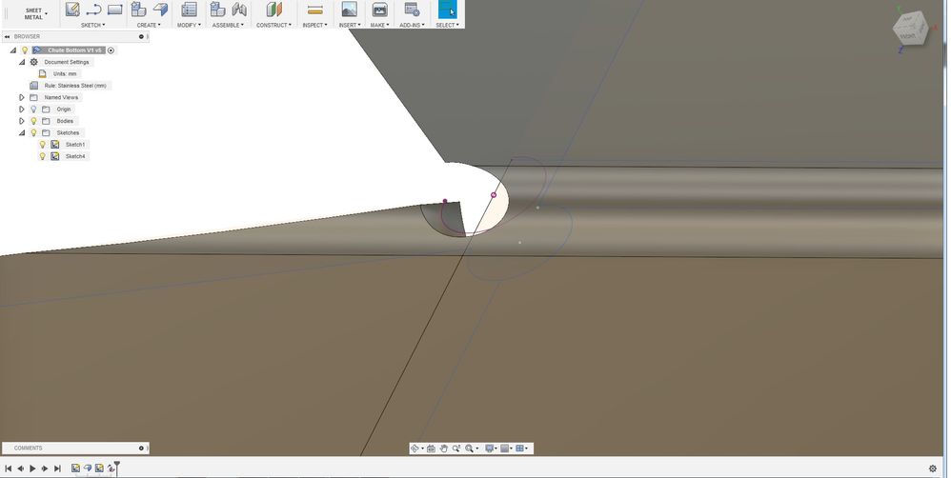
Task: Open the INSPECT dropdown menu
Action: (x=314, y=25)
